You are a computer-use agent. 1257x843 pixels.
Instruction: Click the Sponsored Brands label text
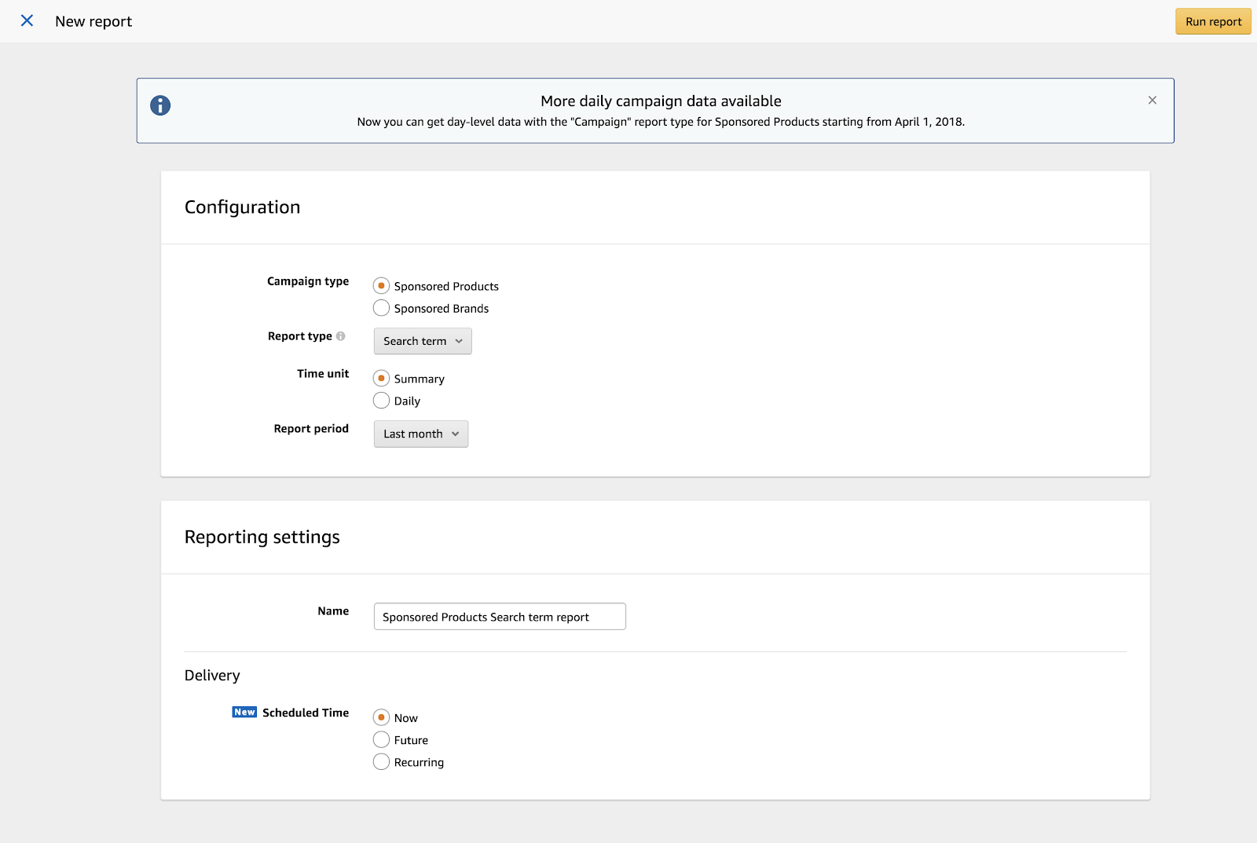[x=442, y=309]
